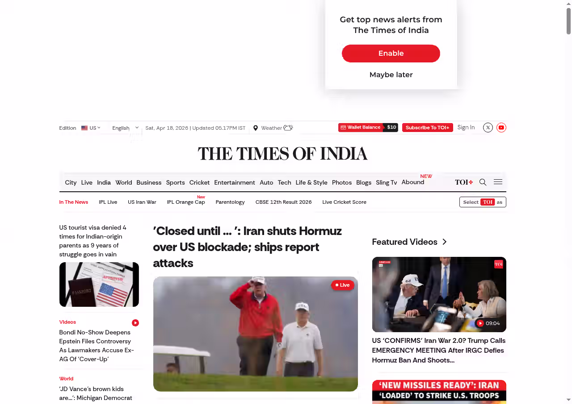
Task: Click the Weather cloud icon
Action: pyautogui.click(x=288, y=128)
